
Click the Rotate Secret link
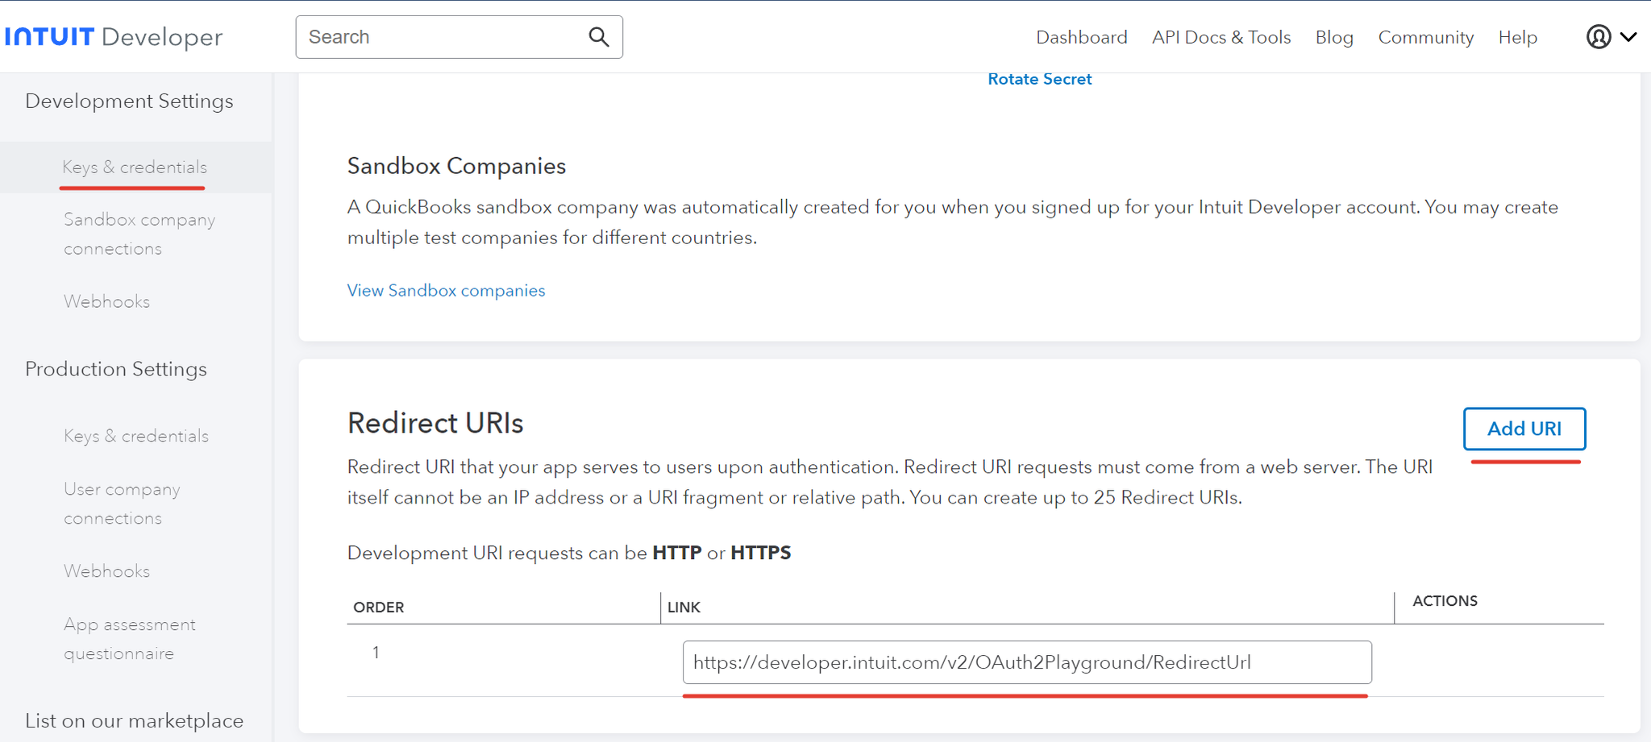[x=1039, y=79]
